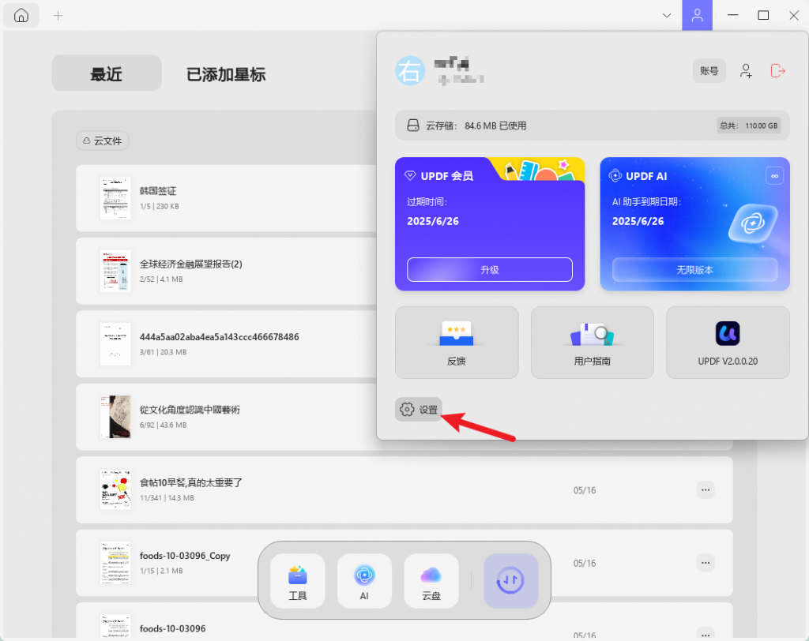The width and height of the screenshot is (809, 641).
Task: Open the 韩国签证 file thumbnail
Action: [115, 198]
